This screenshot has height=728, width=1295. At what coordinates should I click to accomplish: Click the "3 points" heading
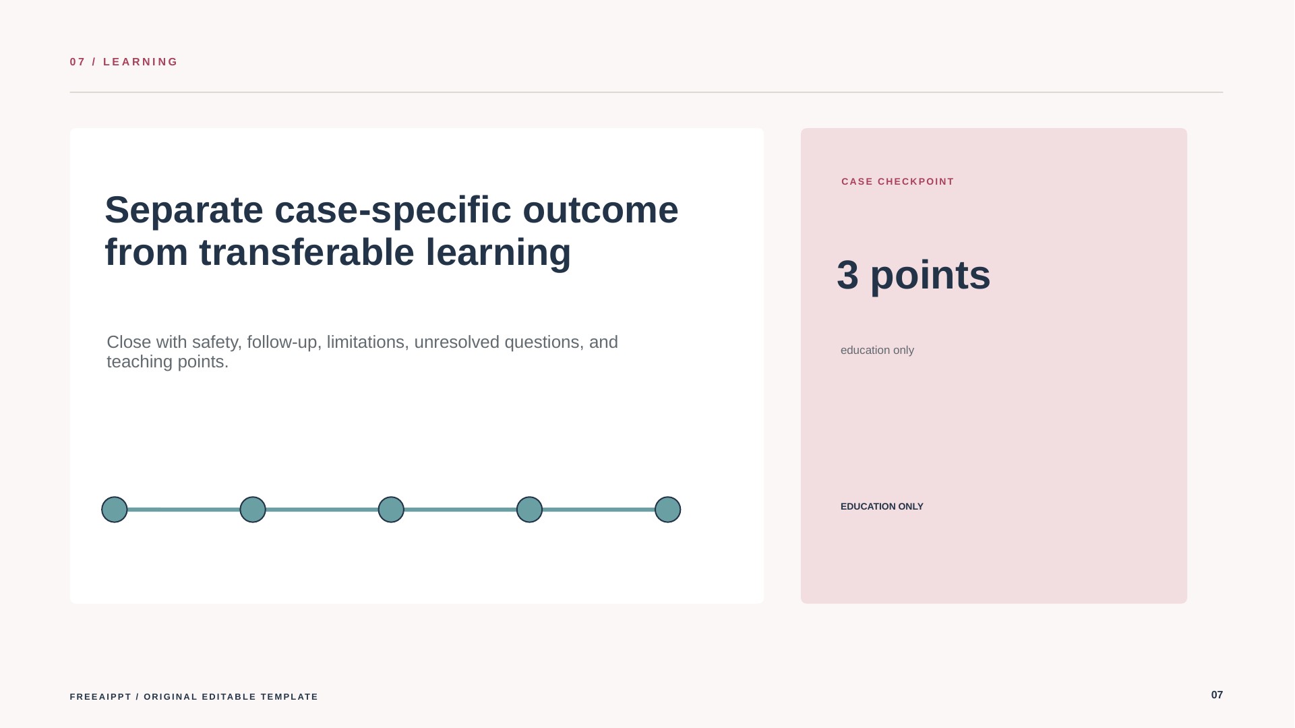[x=913, y=275]
